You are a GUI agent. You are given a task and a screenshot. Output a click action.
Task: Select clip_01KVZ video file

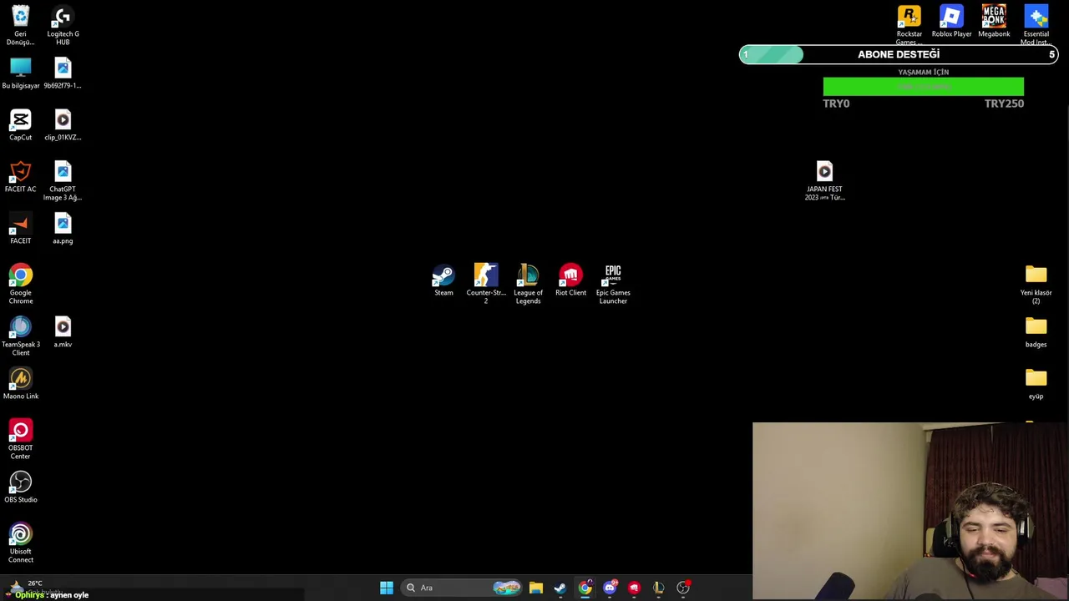click(63, 125)
